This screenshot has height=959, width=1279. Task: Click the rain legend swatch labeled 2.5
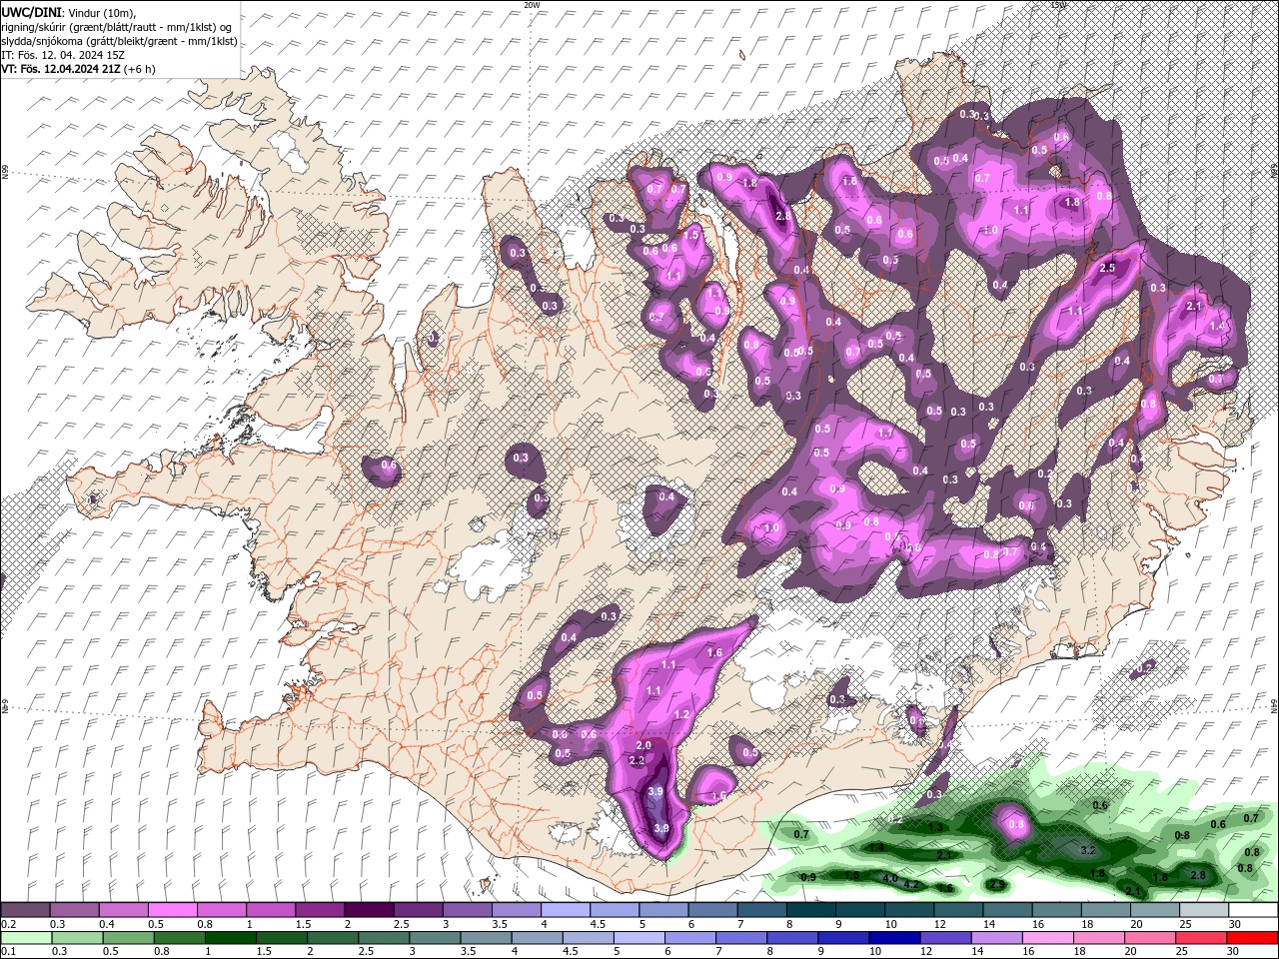(x=383, y=938)
